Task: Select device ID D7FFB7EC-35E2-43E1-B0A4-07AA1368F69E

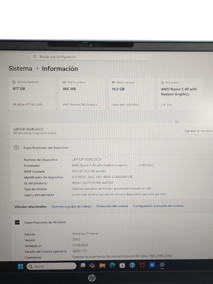Action: (102, 177)
